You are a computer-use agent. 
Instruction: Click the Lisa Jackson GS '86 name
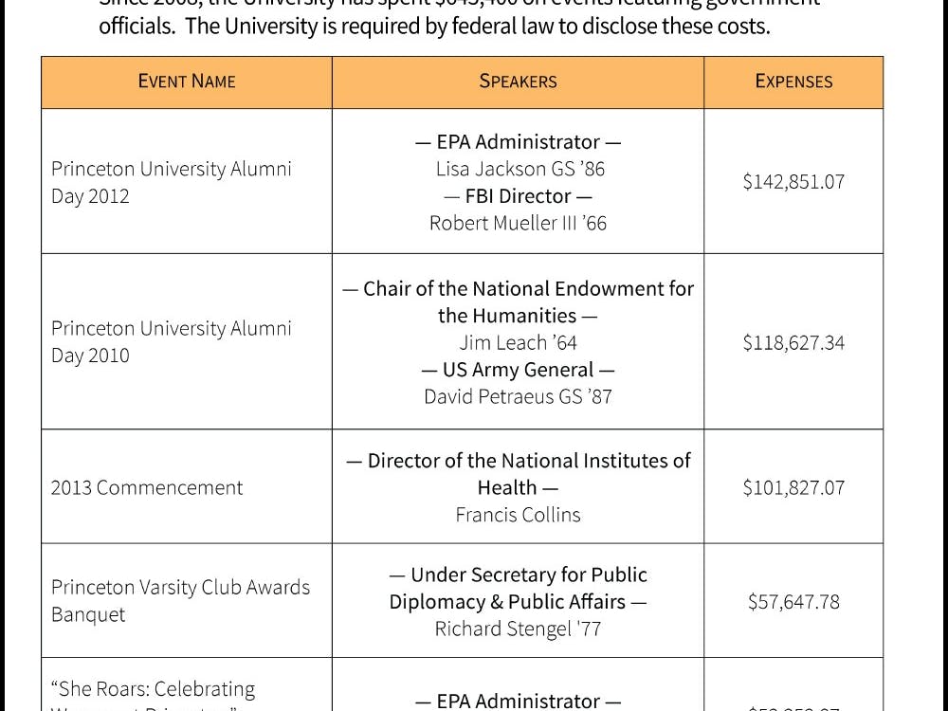pos(520,169)
